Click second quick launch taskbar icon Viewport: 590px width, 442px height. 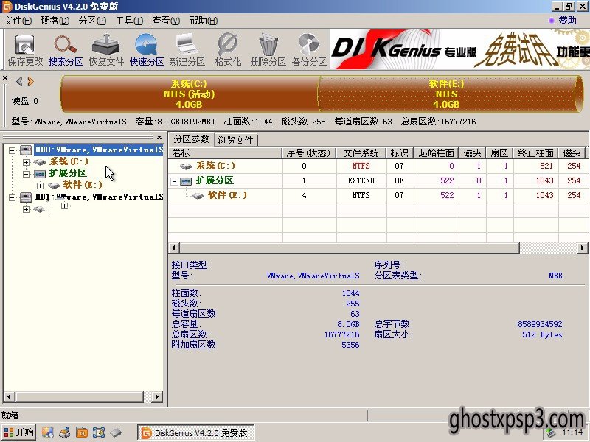pos(64,433)
